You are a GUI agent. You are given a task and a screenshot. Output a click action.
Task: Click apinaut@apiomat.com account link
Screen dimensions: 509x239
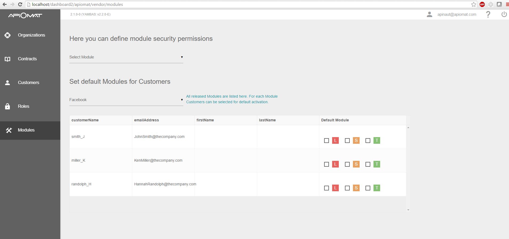(456, 14)
